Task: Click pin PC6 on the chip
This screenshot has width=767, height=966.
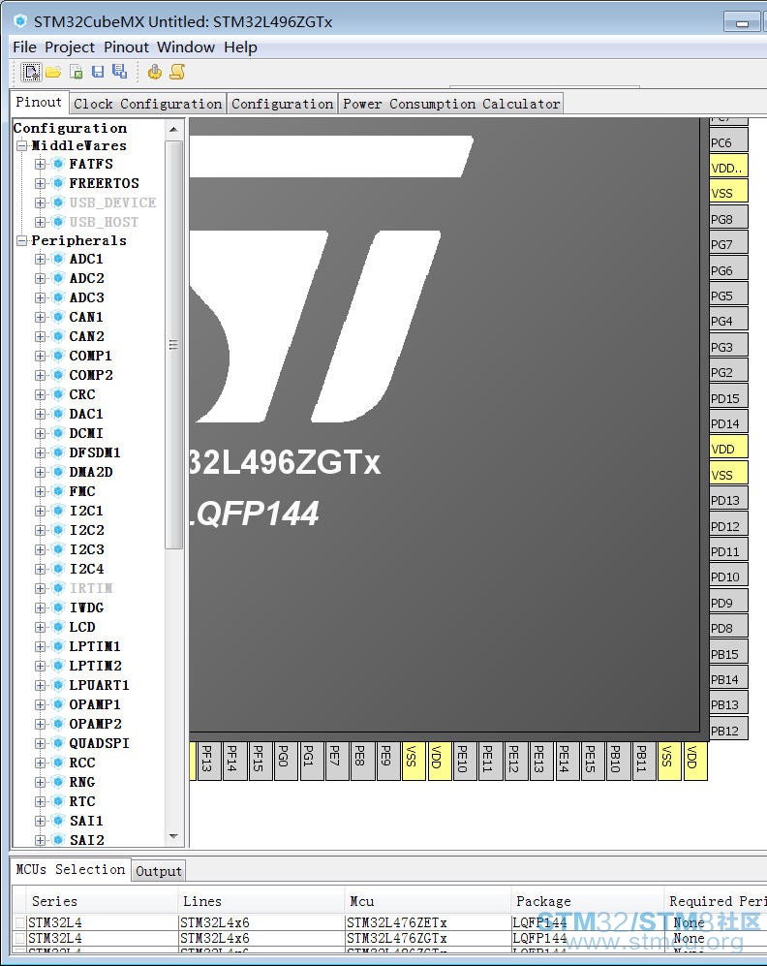Action: pos(729,142)
